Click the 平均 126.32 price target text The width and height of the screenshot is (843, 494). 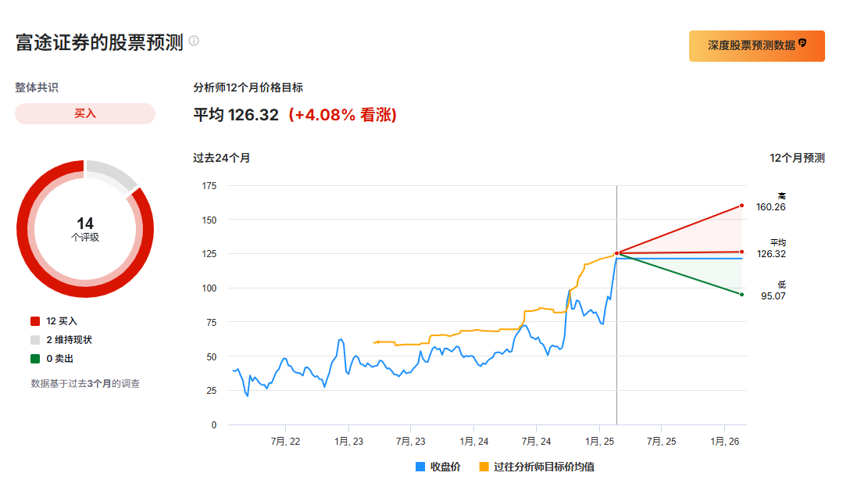pyautogui.click(x=236, y=115)
